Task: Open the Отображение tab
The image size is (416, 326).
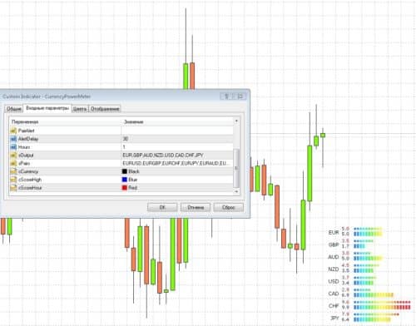Action: click(105, 109)
